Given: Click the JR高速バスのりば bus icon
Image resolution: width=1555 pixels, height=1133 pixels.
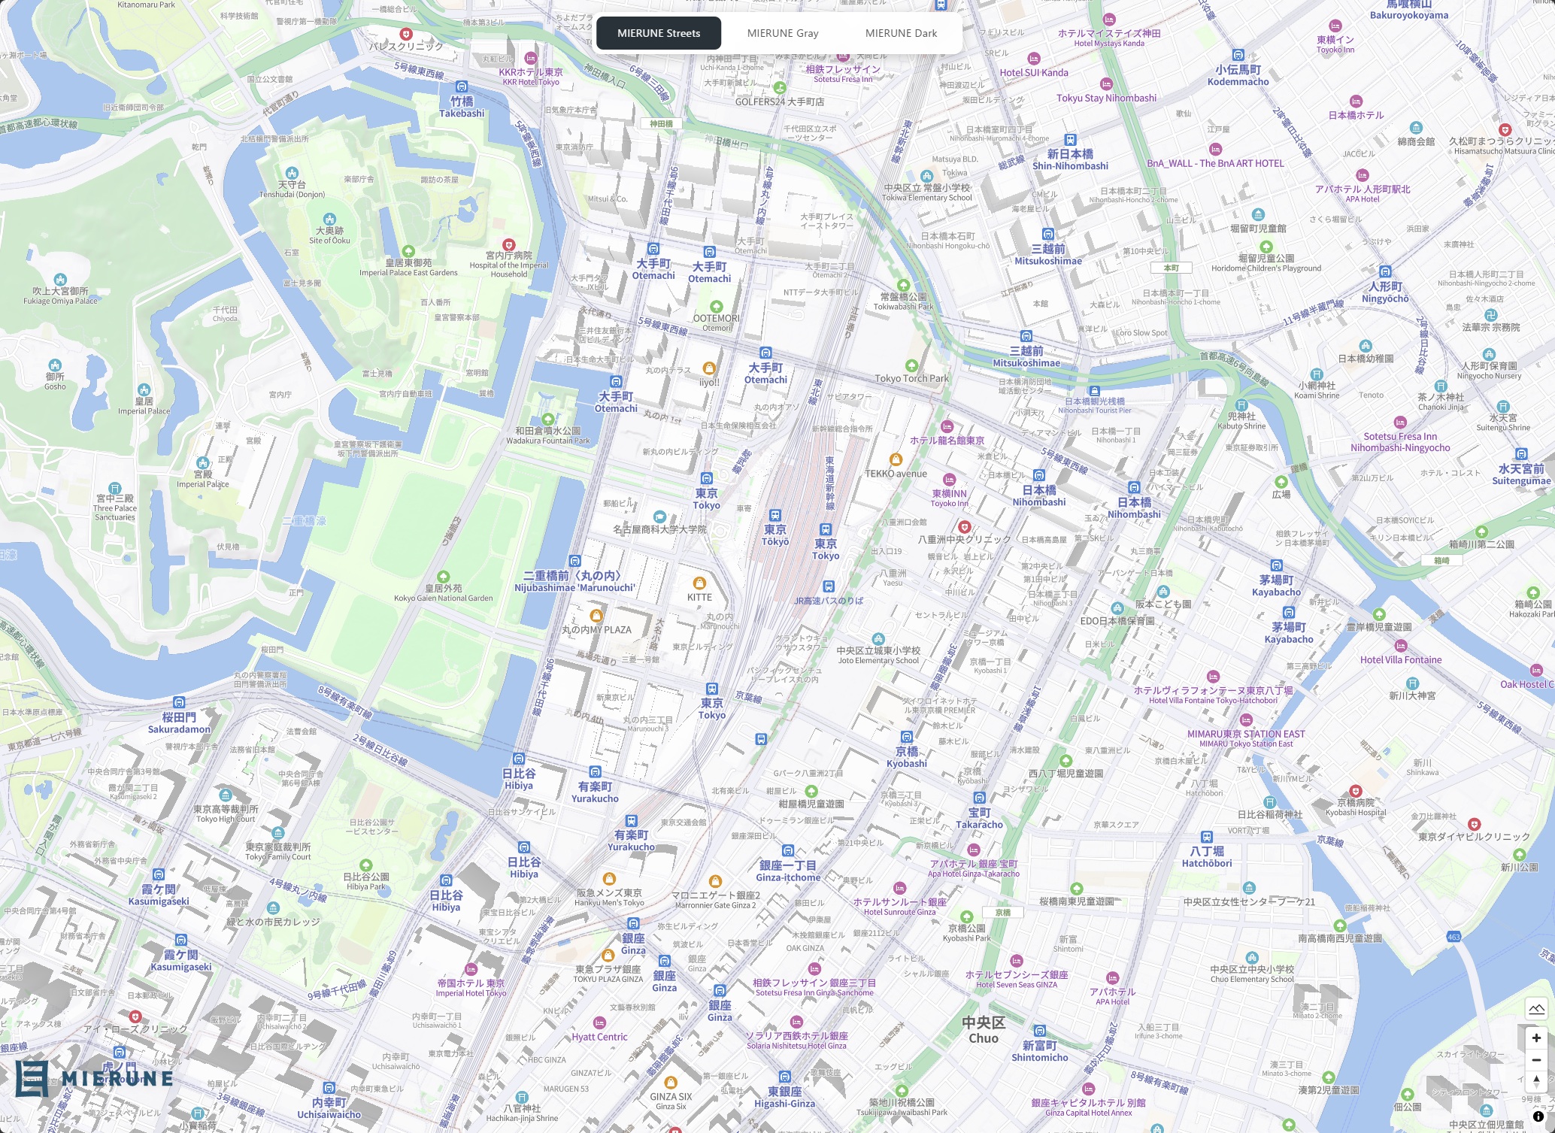Looking at the screenshot, I should [x=829, y=586].
